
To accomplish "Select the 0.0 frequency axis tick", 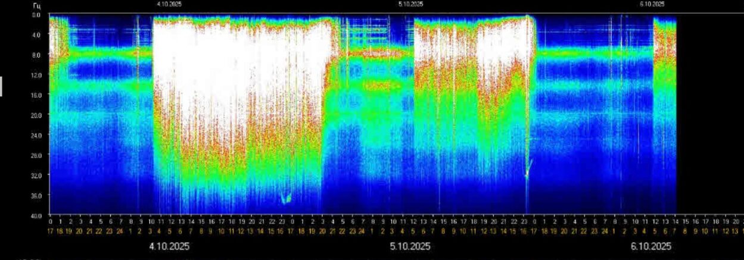I will 36,15.
